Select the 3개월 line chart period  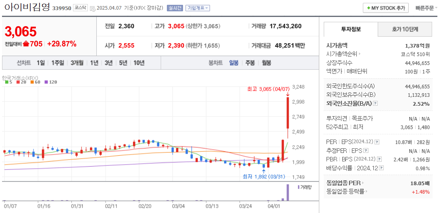tap(77, 63)
